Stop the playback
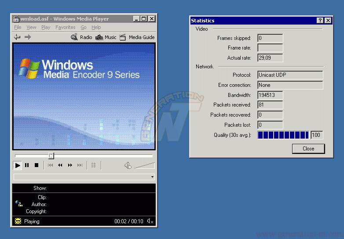 tap(37, 165)
